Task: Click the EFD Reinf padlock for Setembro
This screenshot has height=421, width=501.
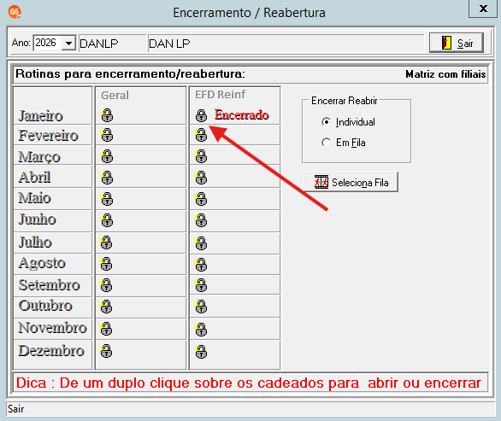Action: click(201, 285)
